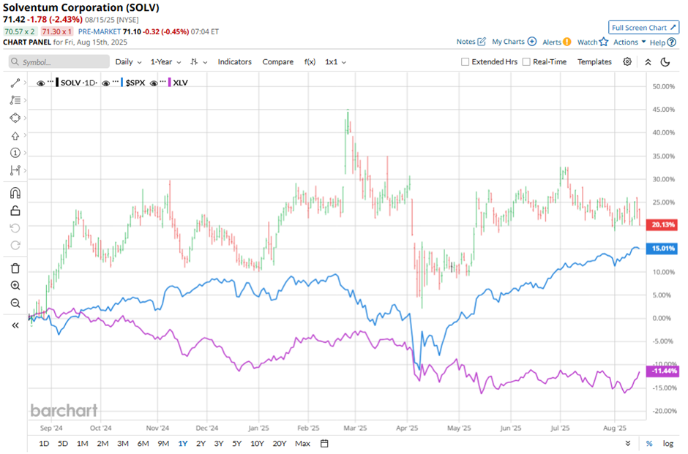
Task: Select the price range measure tool
Action: point(15,170)
